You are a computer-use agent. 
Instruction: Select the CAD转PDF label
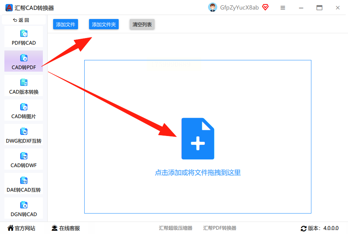click(x=24, y=67)
